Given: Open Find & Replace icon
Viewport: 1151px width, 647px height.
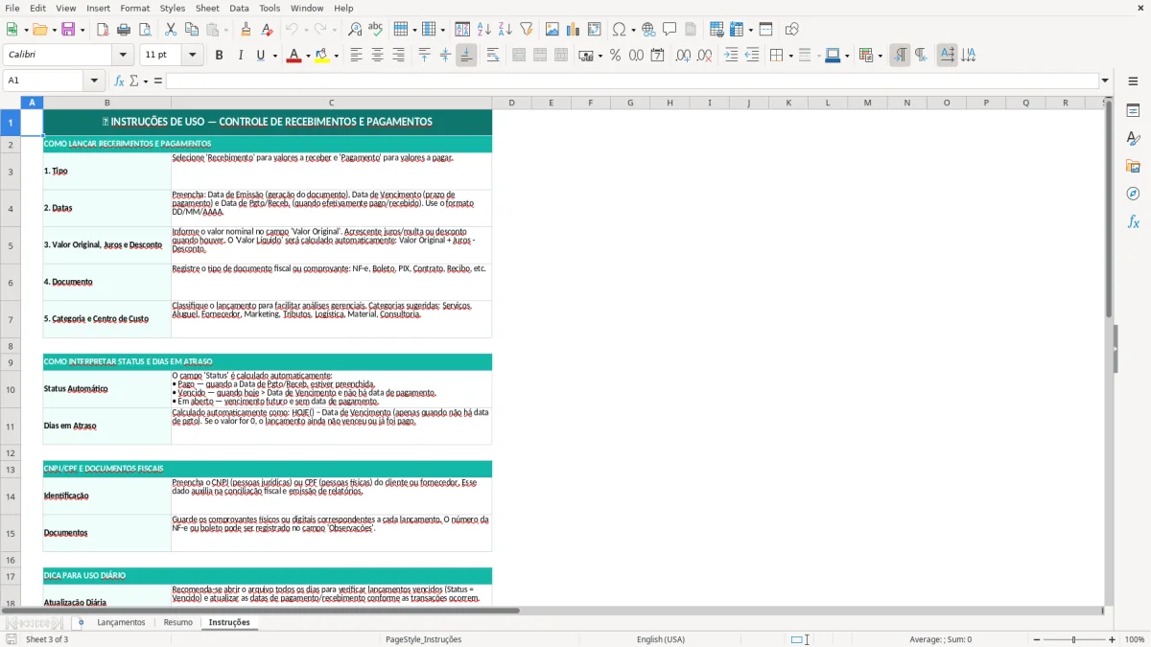Looking at the screenshot, I should point(355,30).
